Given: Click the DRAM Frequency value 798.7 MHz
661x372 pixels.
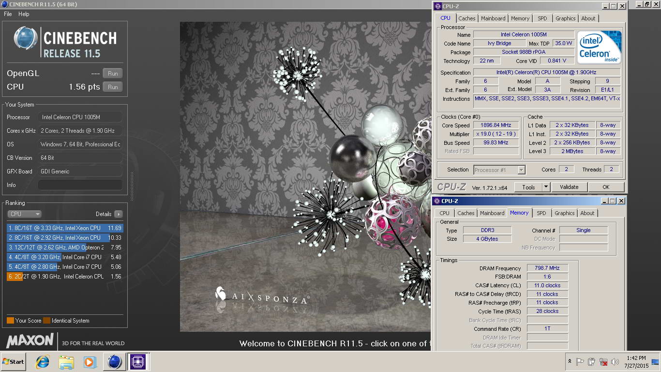Looking at the screenshot, I should [547, 268].
